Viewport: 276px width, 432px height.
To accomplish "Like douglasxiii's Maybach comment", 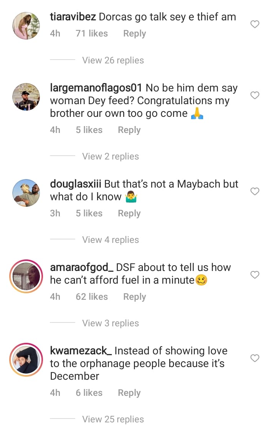I will pos(255,191).
